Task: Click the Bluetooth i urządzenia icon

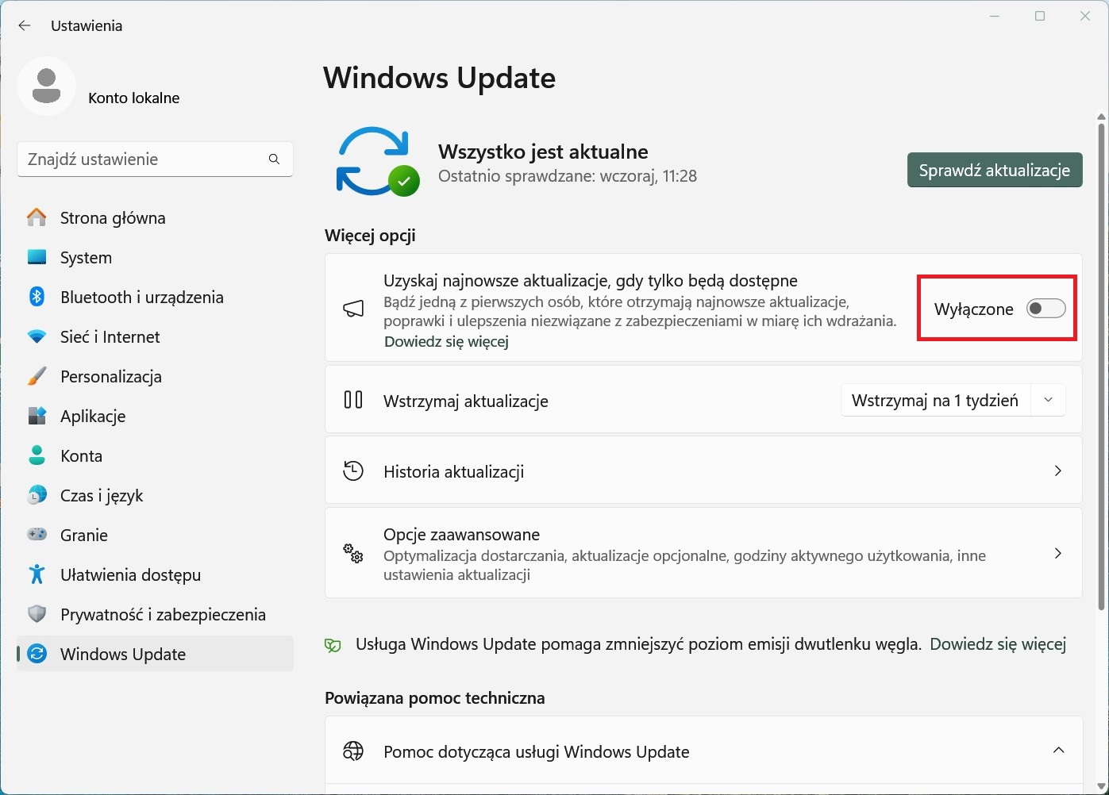Action: (37, 297)
